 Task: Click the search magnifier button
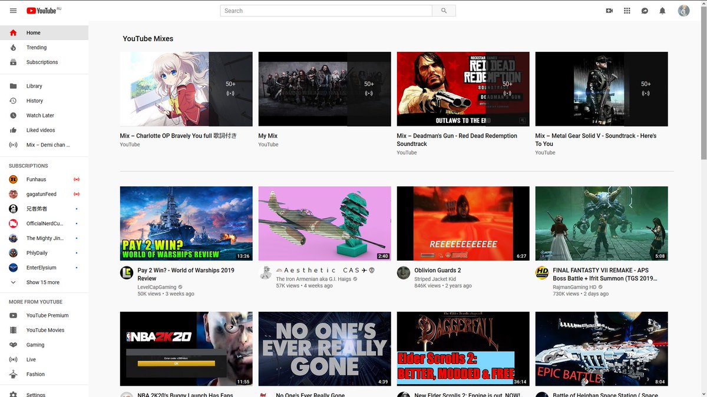pyautogui.click(x=444, y=11)
